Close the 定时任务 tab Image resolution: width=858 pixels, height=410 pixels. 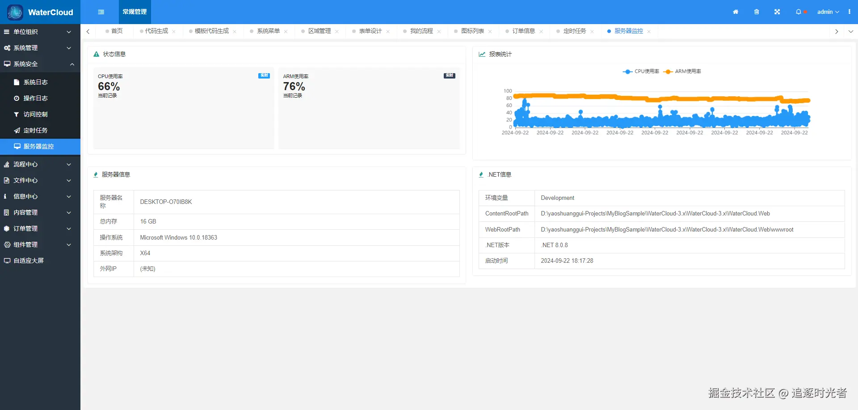(592, 32)
